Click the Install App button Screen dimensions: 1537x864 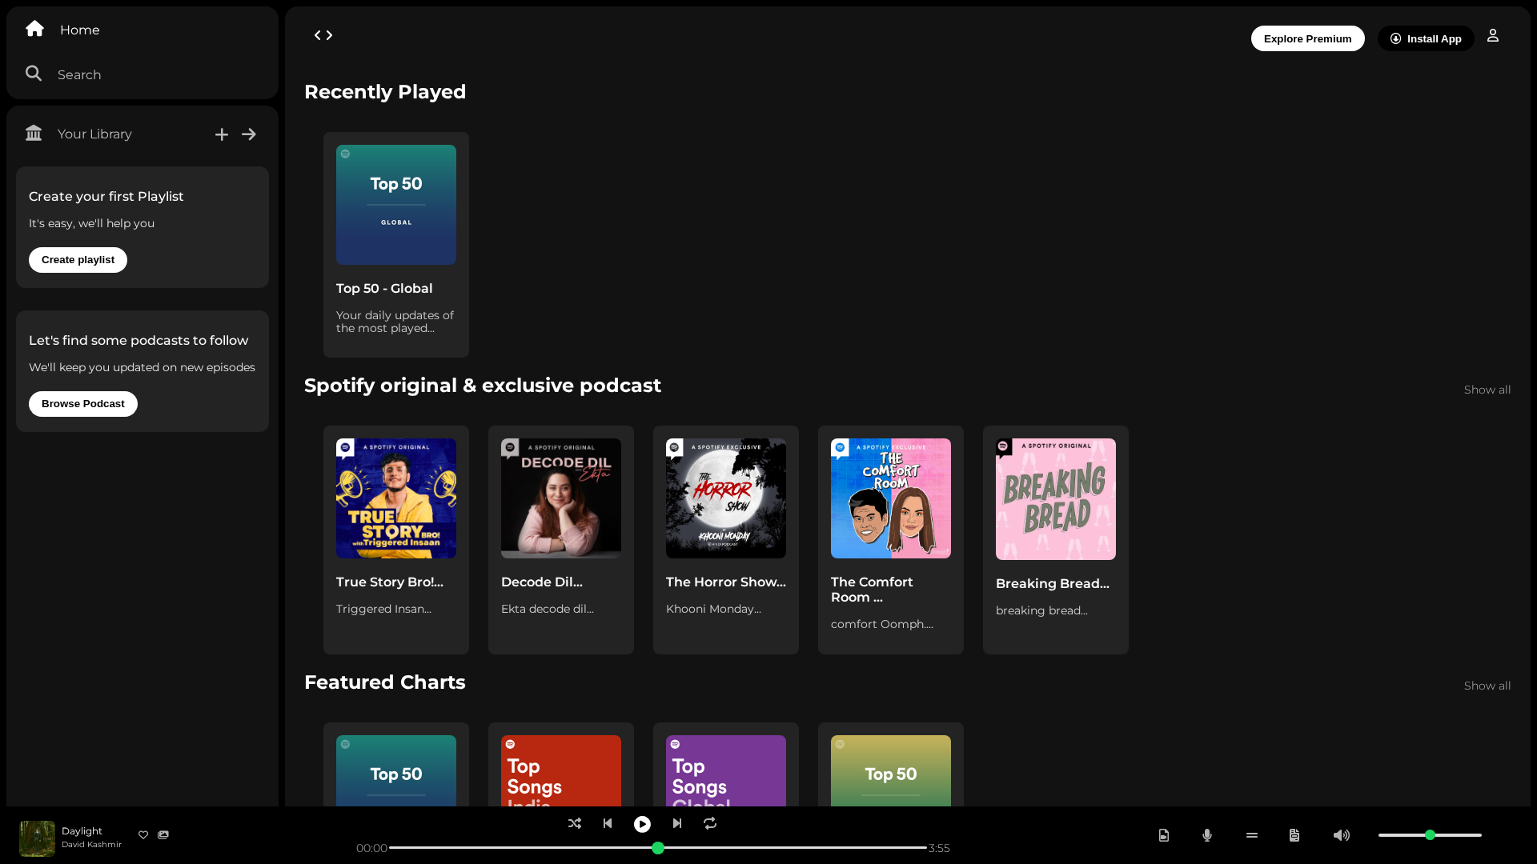click(1426, 38)
